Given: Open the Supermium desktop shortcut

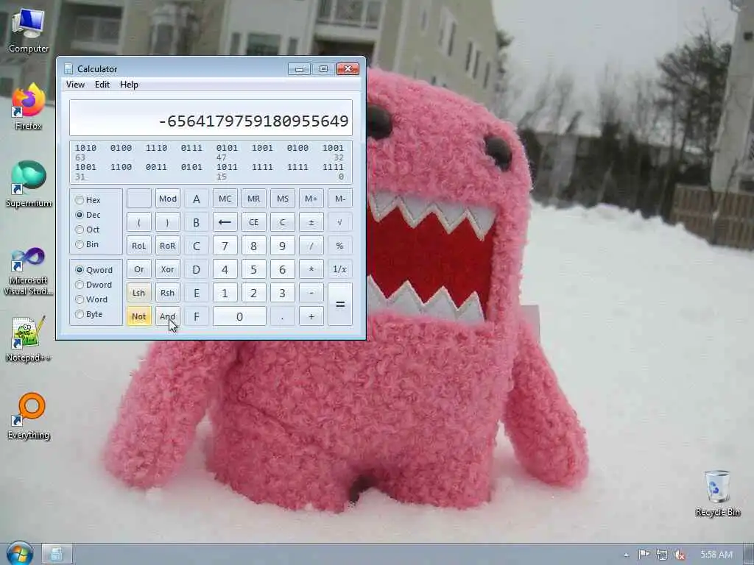Looking at the screenshot, I should tap(29, 185).
